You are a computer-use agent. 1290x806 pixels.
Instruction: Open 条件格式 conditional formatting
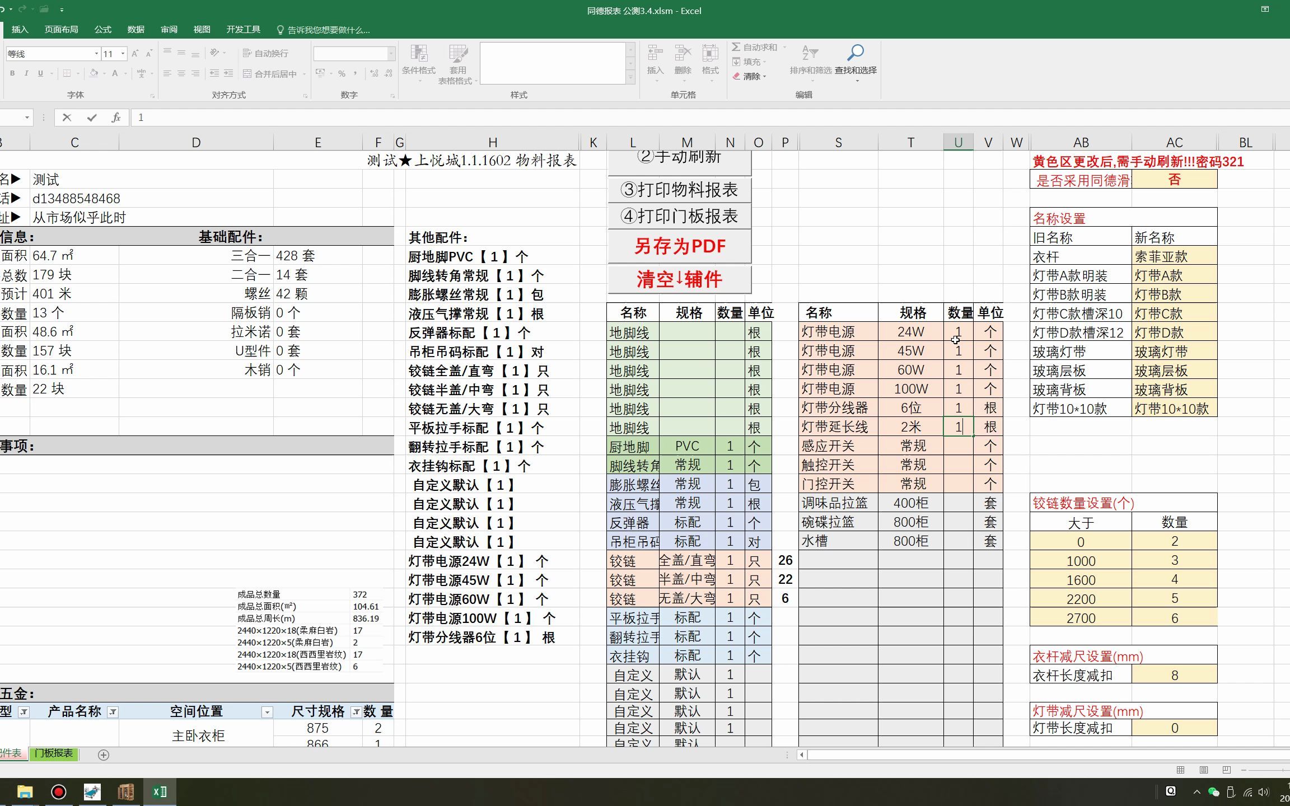pos(418,63)
